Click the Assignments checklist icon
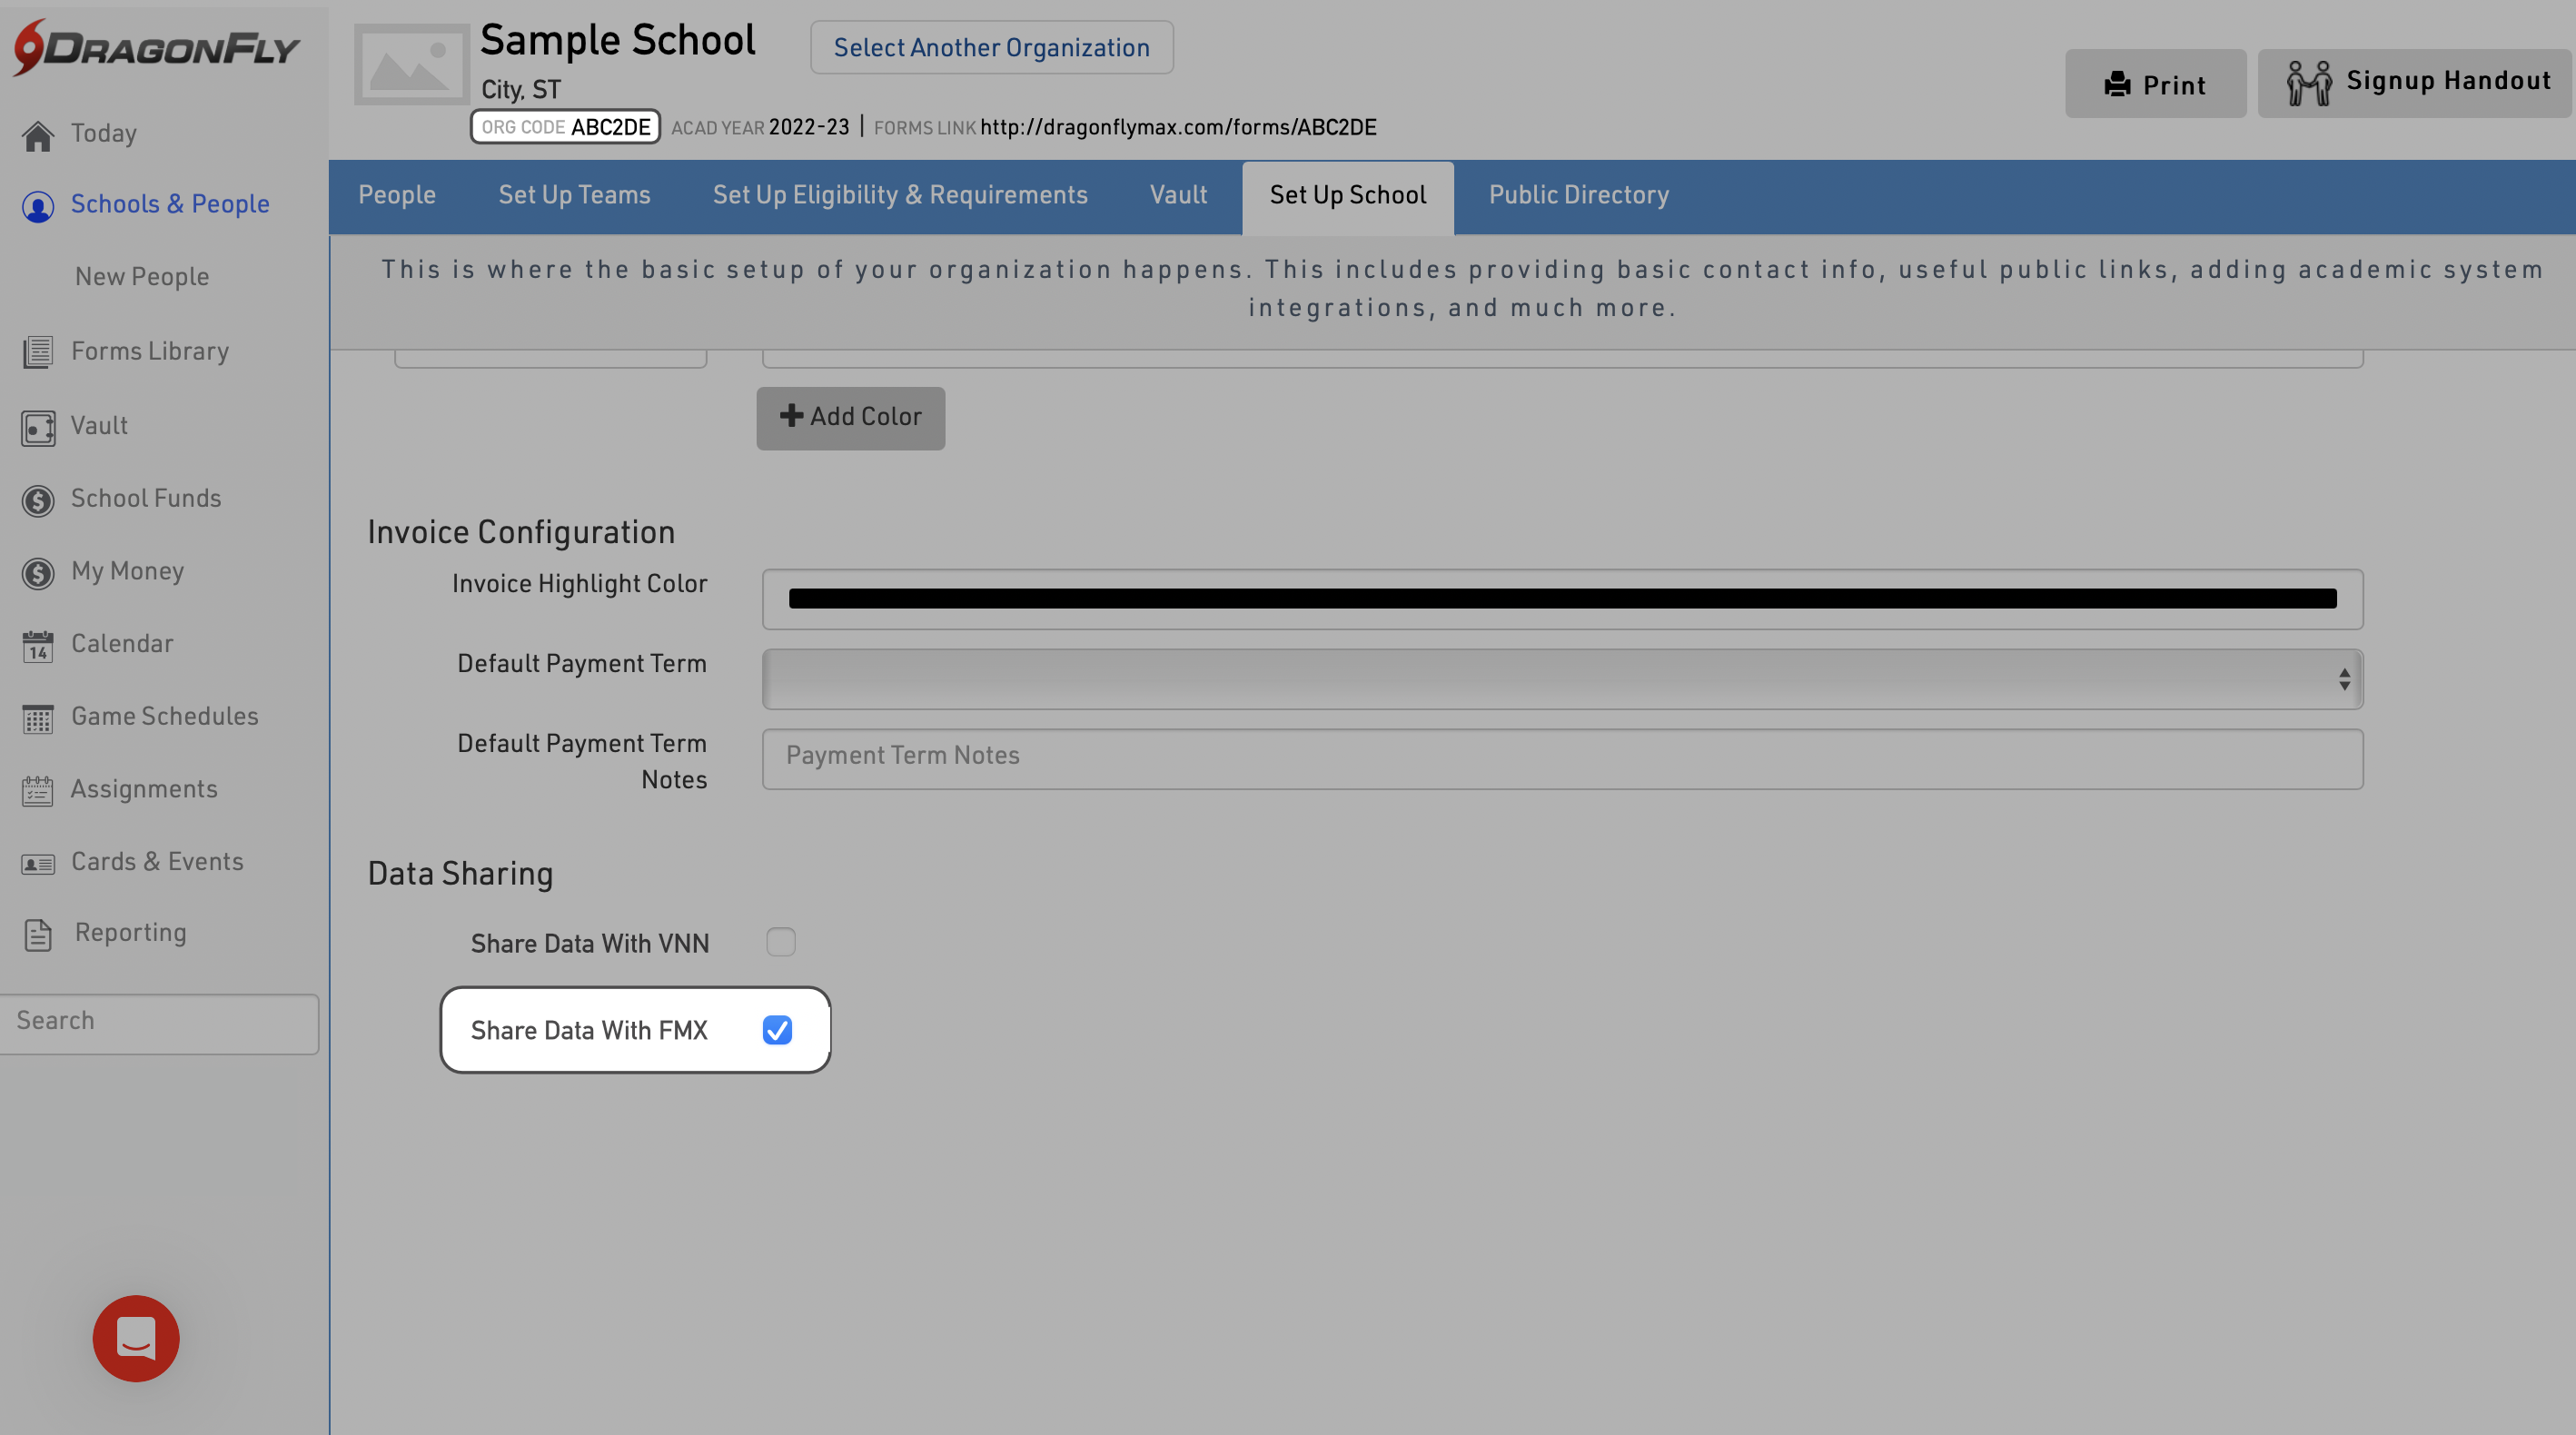This screenshot has height=1435, width=2576. click(38, 791)
